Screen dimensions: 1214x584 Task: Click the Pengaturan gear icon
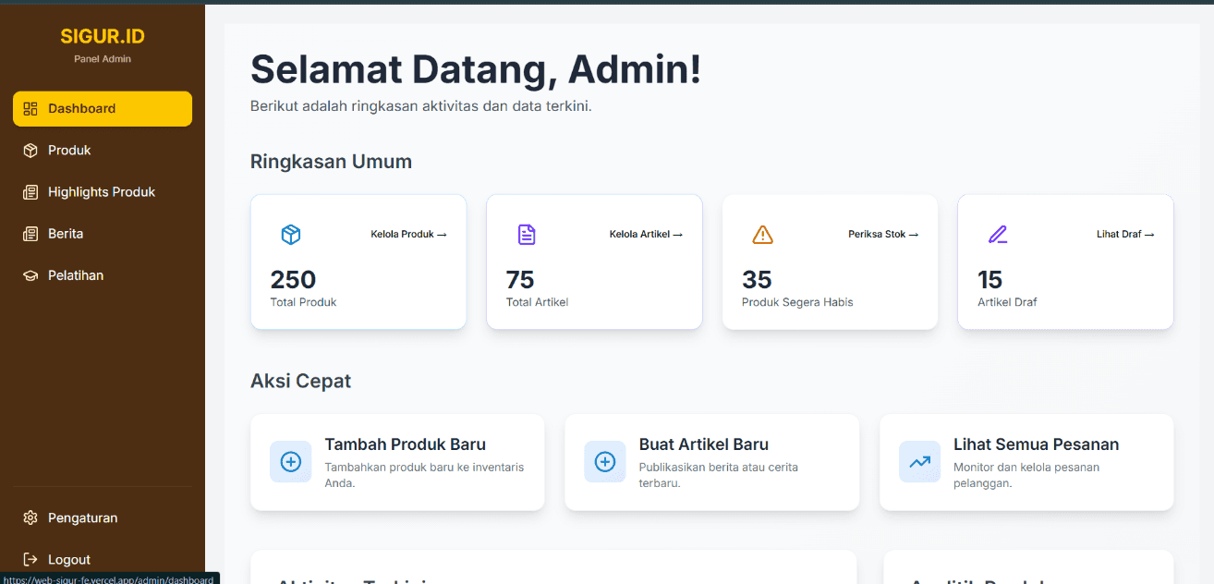pyautogui.click(x=30, y=517)
